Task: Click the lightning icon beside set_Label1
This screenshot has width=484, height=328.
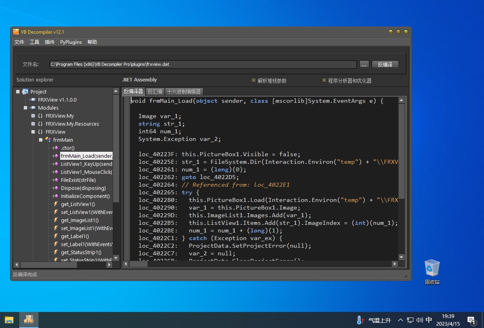Action: click(x=56, y=244)
